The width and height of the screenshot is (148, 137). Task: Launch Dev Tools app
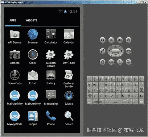(69, 57)
